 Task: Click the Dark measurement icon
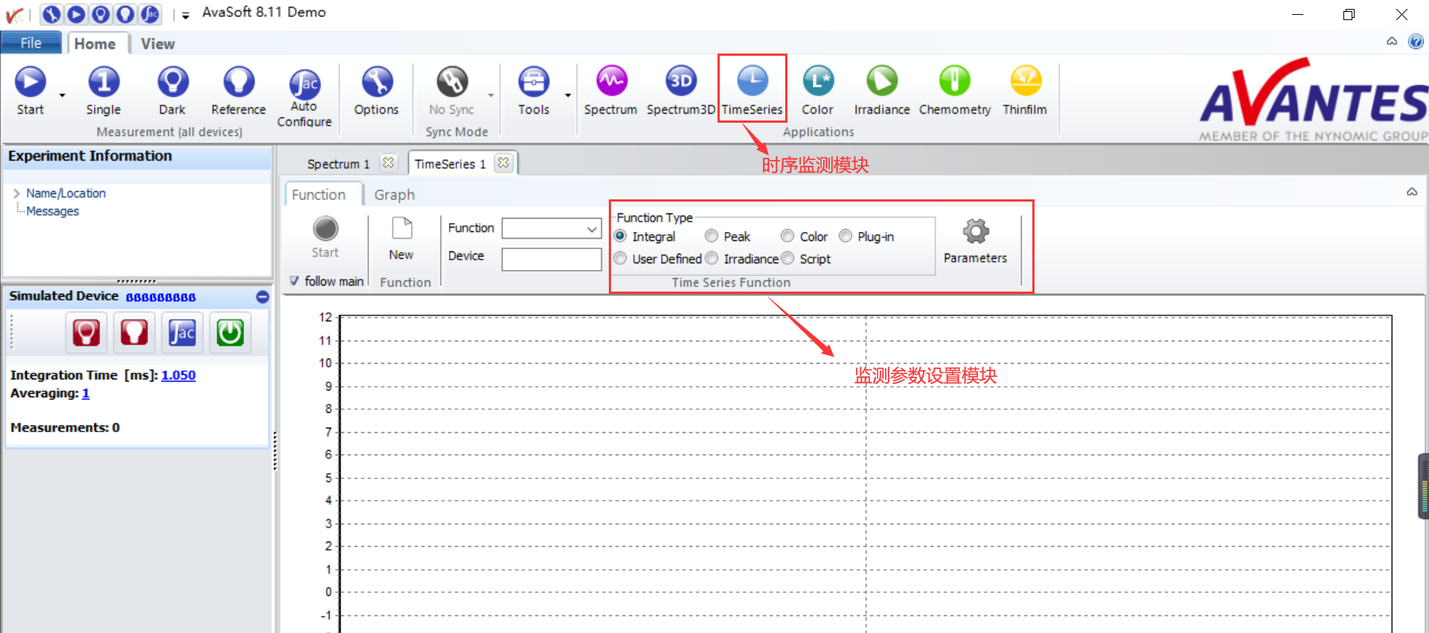click(x=172, y=83)
